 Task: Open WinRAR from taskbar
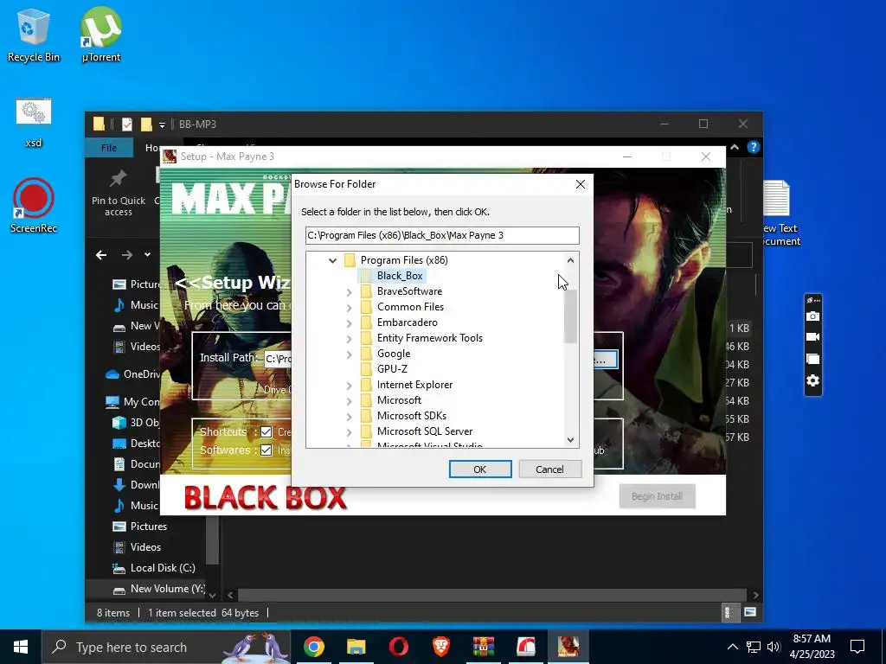click(x=484, y=647)
